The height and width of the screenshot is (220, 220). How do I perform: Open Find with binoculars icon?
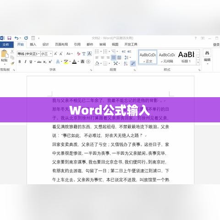[207, 53]
